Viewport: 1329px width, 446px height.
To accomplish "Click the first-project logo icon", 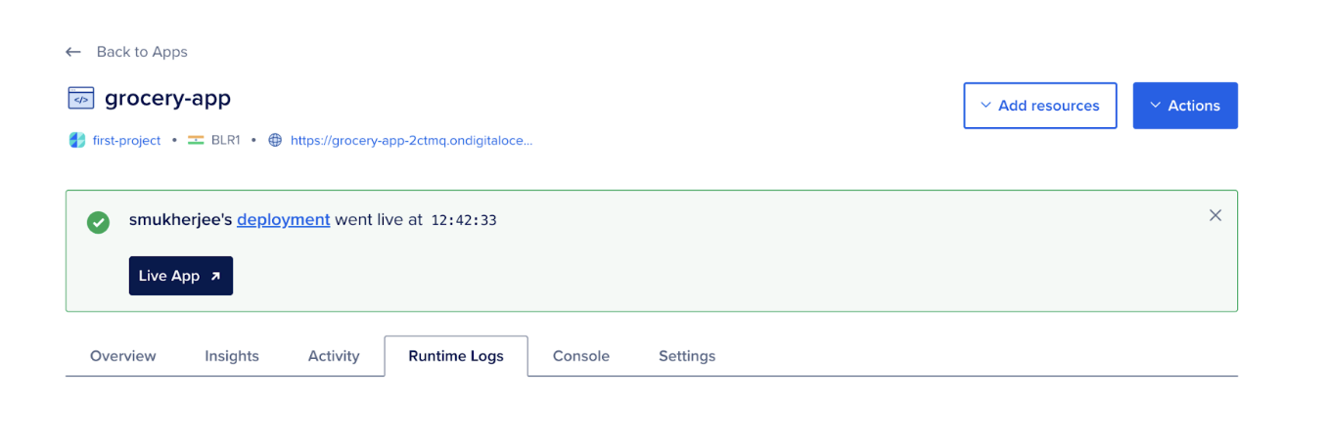I will pos(77,140).
